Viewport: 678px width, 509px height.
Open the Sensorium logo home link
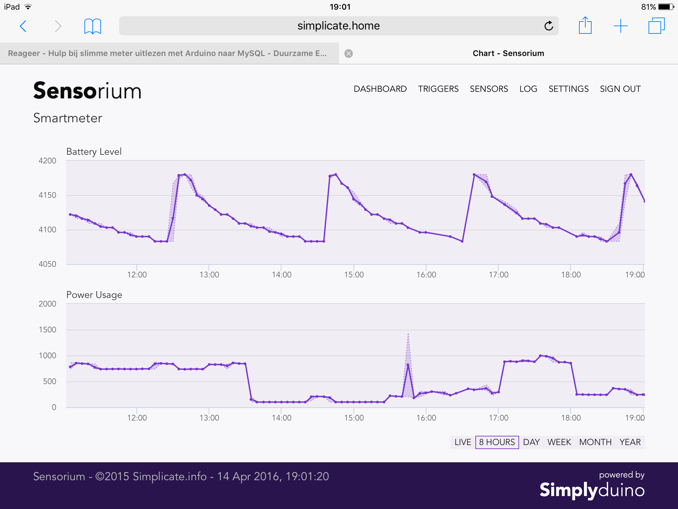87,91
